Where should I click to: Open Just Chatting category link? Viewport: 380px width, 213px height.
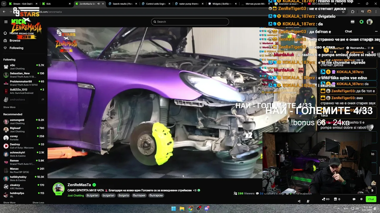pos(76,196)
